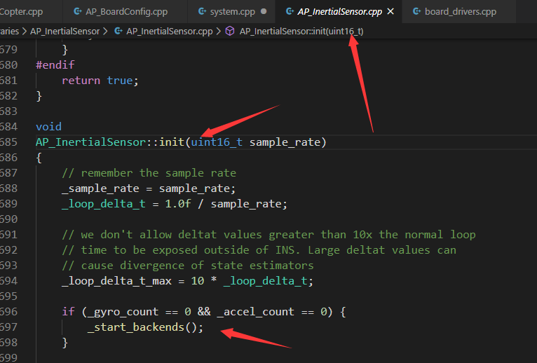The width and height of the screenshot is (537, 363).
Task: Click comment 'time to be exposed outside of INS'
Action: (x=259, y=249)
